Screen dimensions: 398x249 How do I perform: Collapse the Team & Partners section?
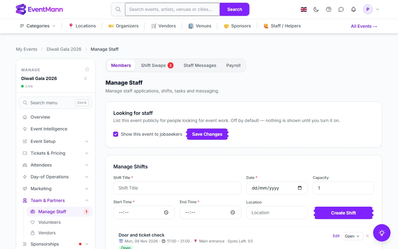[56, 200]
